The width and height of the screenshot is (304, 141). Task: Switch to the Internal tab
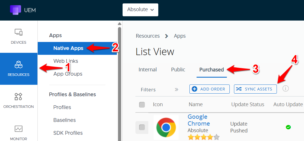click(147, 70)
